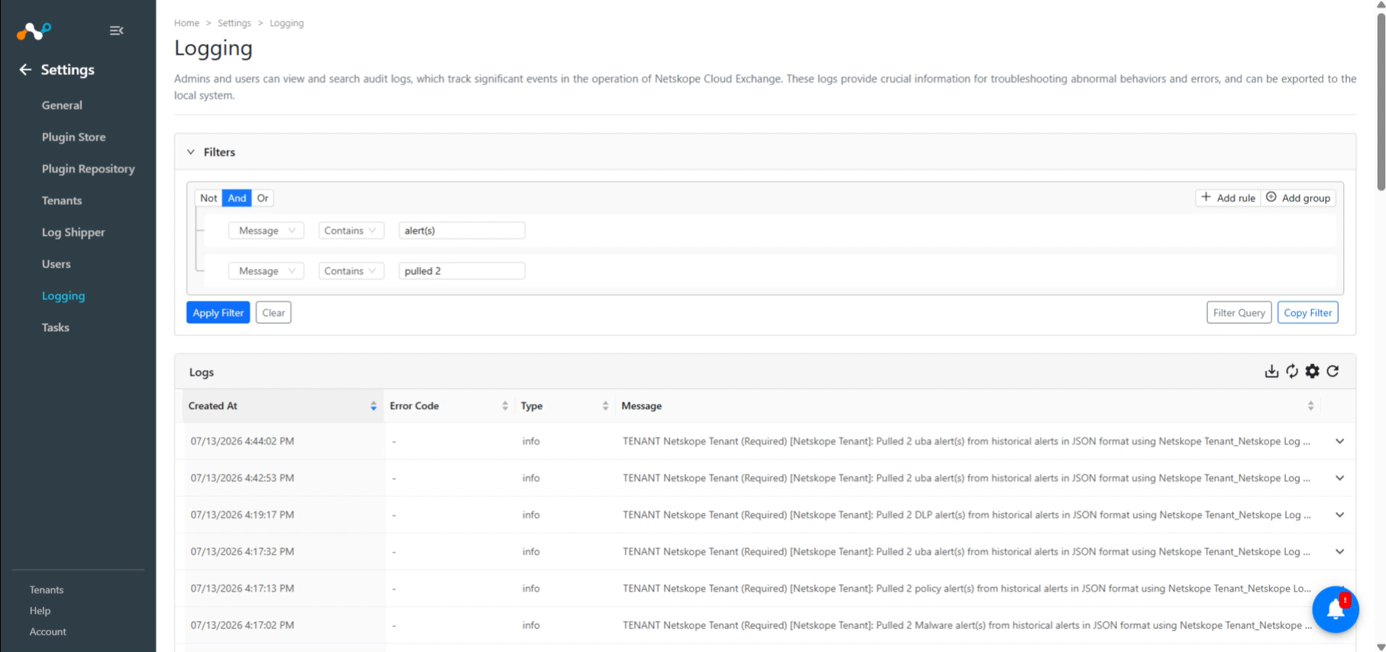1386x652 pixels.
Task: Click the pulled 2 filter value field
Action: tap(461, 271)
